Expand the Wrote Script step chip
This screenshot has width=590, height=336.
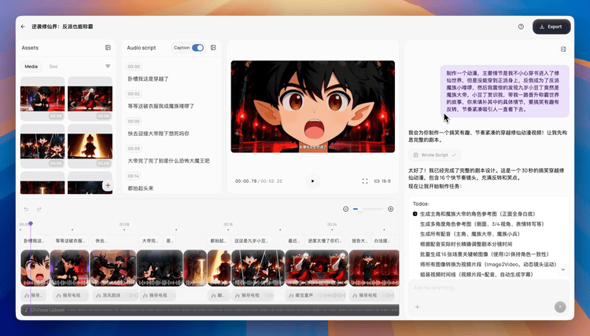pyautogui.click(x=434, y=155)
